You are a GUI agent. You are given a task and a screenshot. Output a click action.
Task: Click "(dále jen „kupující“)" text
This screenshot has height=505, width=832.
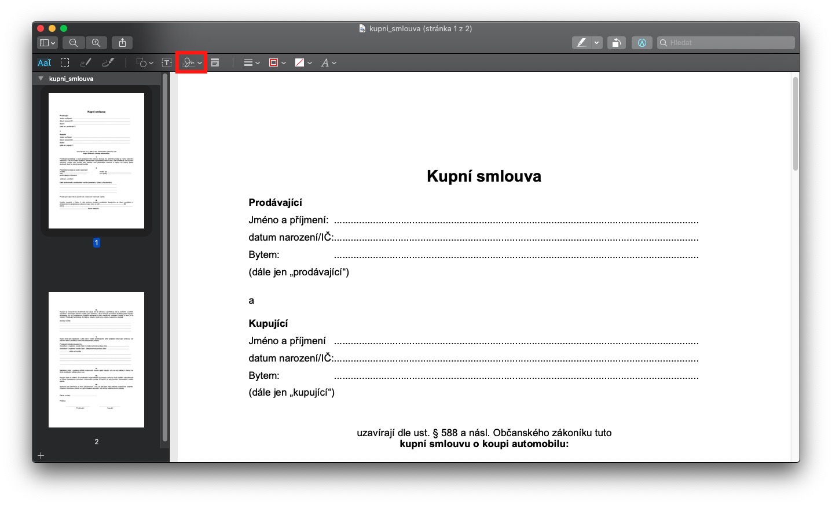click(292, 392)
